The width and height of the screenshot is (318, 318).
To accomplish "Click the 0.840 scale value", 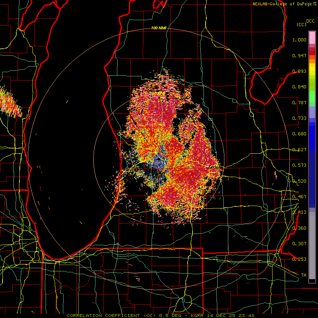I will click(x=299, y=87).
